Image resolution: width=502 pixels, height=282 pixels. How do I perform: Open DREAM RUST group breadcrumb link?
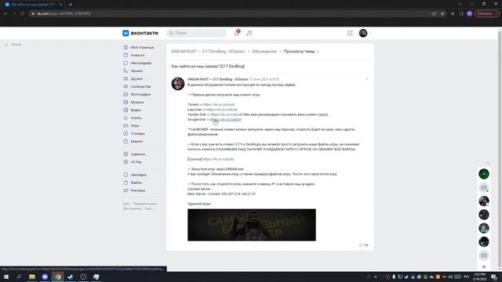208,51
